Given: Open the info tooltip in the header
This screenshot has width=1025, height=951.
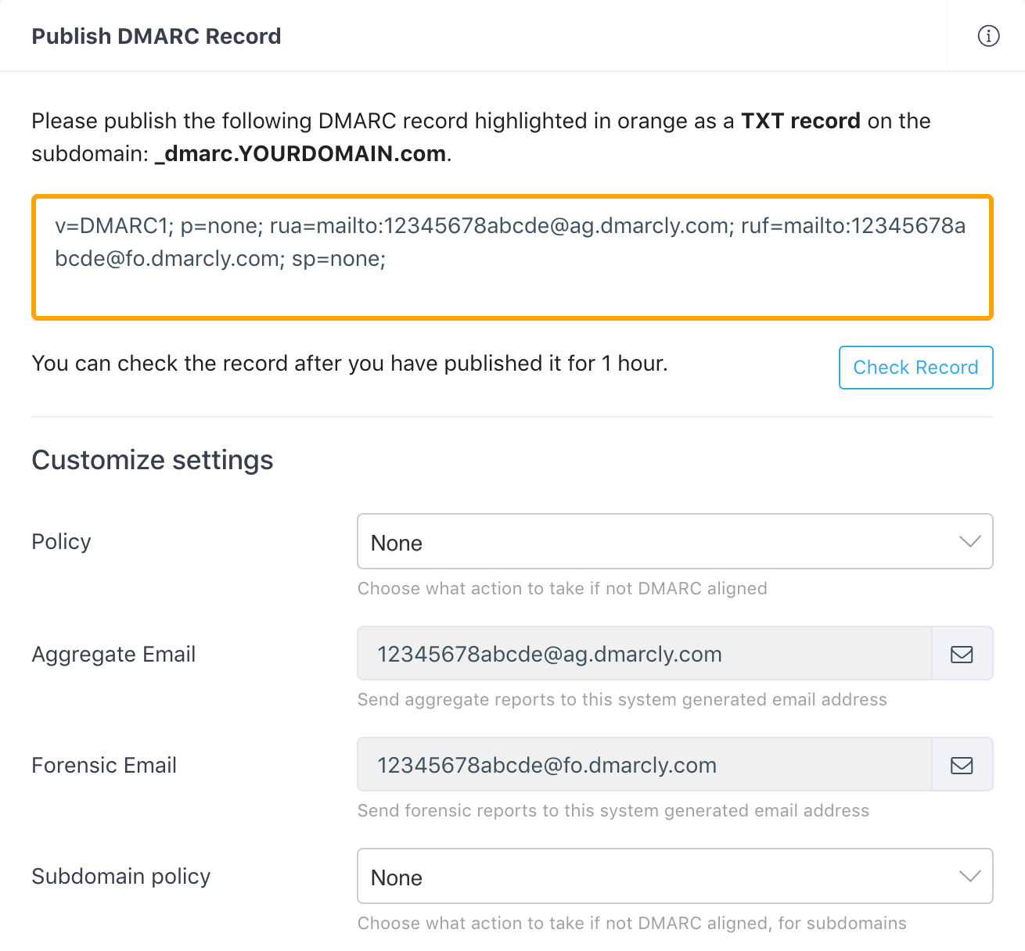Looking at the screenshot, I should coord(988,36).
